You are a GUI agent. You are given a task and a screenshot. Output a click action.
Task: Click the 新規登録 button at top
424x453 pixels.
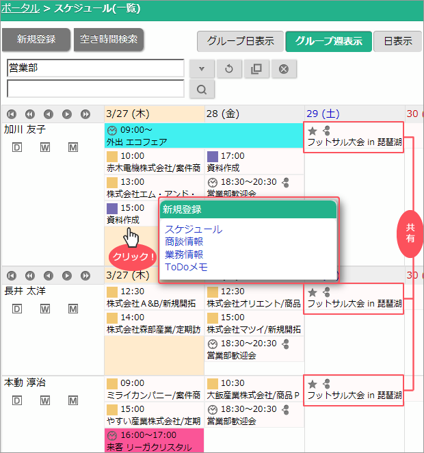pyautogui.click(x=36, y=40)
